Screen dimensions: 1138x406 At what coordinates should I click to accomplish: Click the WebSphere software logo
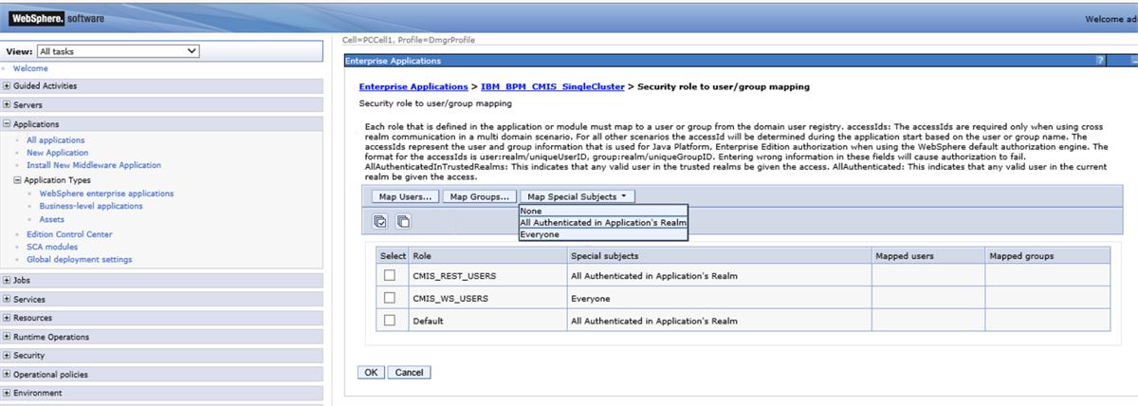tap(57, 18)
